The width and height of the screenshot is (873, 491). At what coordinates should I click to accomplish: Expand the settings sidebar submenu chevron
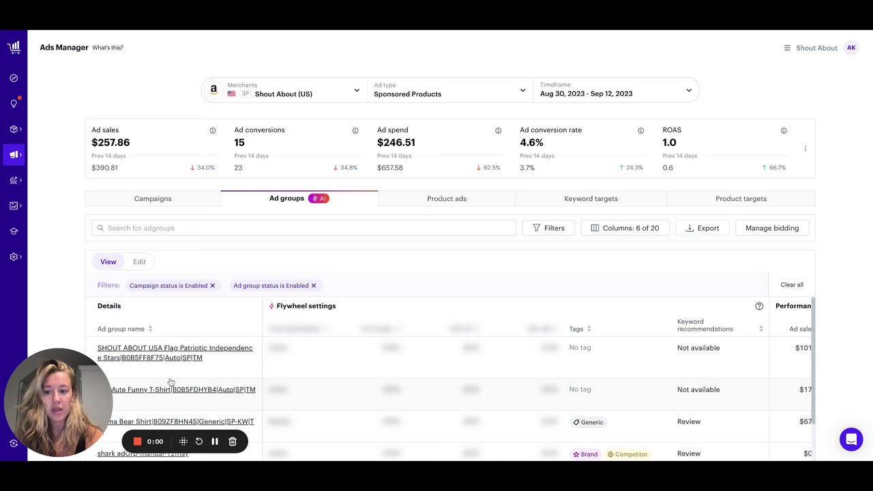(x=21, y=257)
